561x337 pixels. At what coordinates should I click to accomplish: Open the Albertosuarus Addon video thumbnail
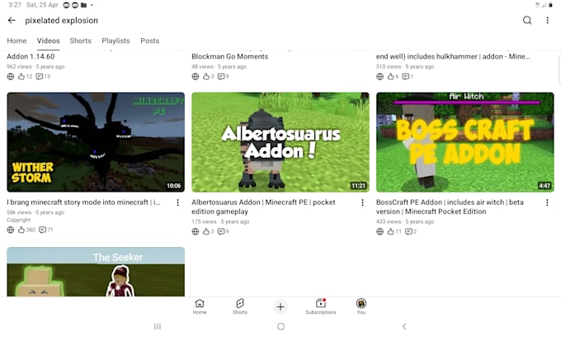click(x=280, y=142)
